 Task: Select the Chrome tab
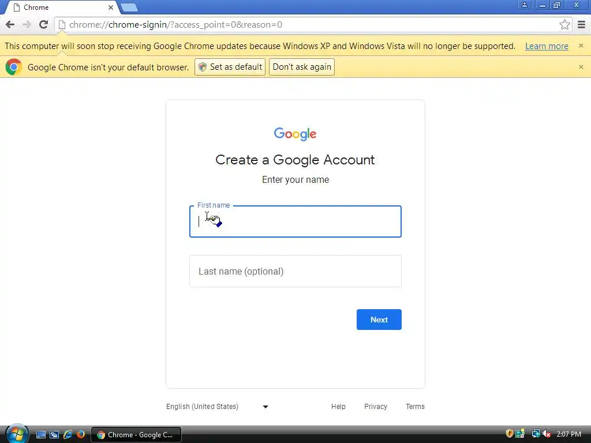tap(62, 7)
